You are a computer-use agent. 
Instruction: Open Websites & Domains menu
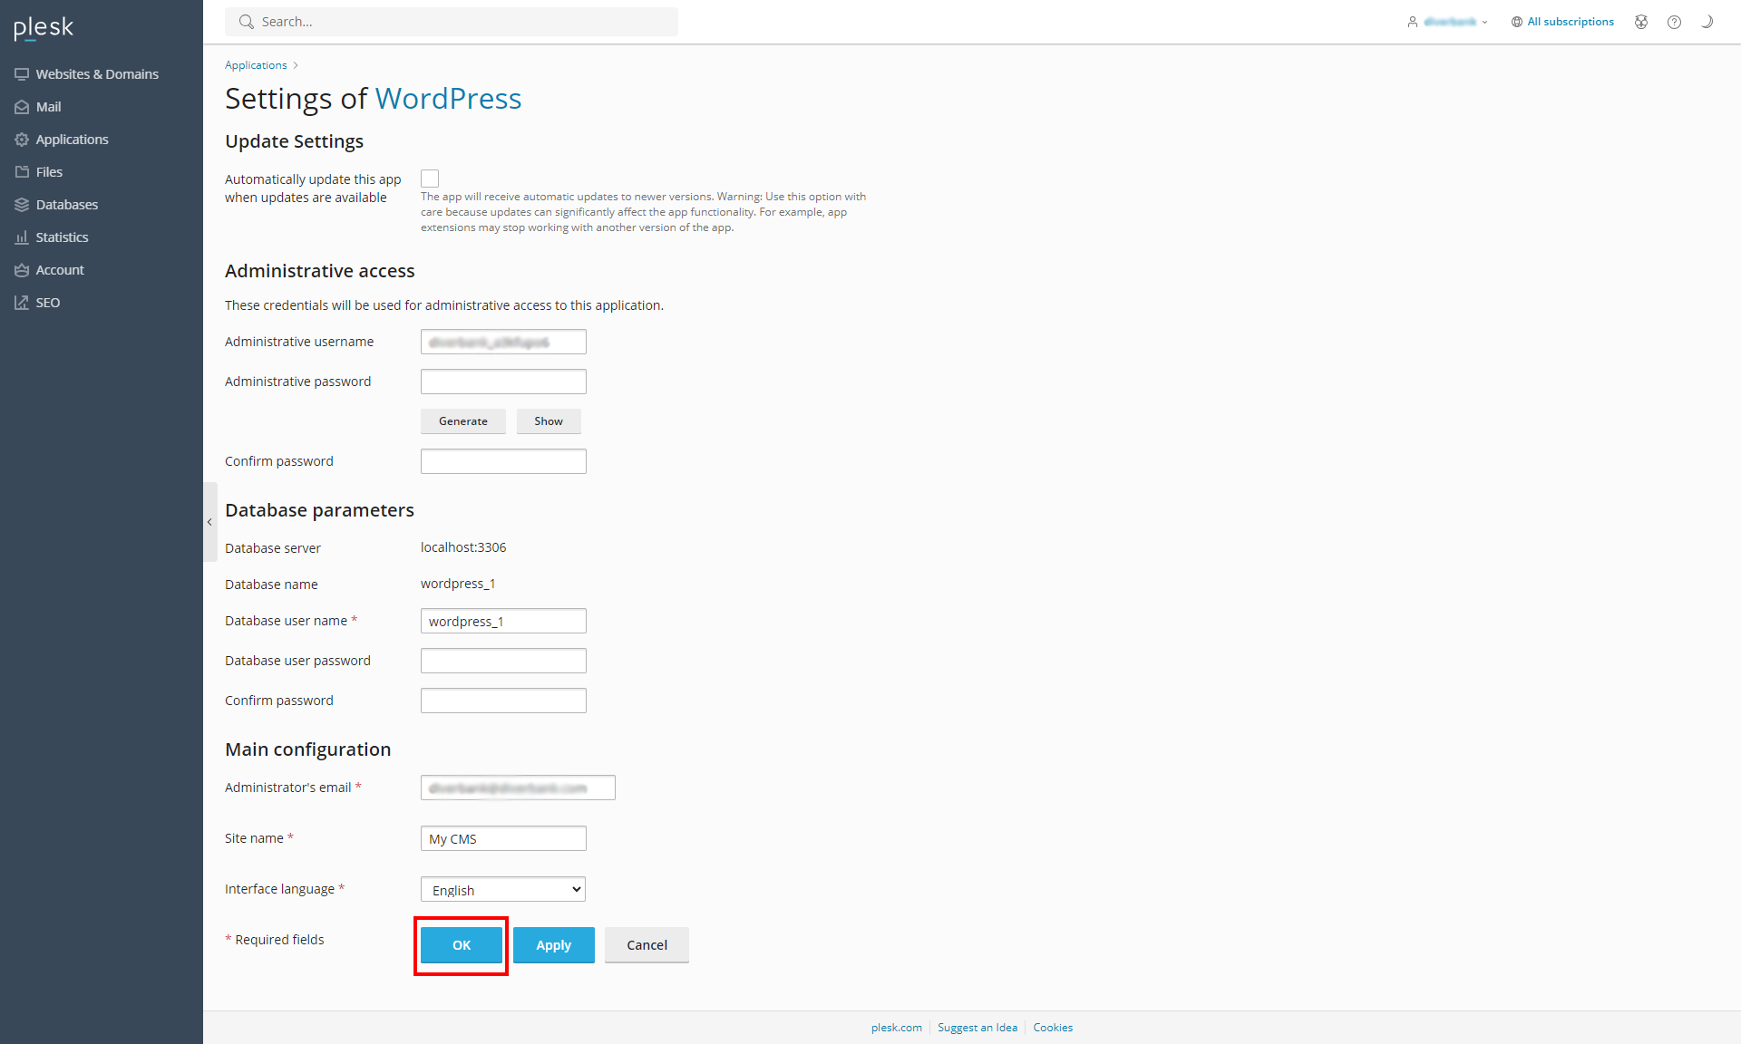97,74
